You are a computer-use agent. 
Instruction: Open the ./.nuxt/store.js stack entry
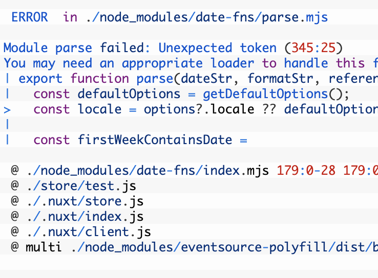tap(85, 201)
